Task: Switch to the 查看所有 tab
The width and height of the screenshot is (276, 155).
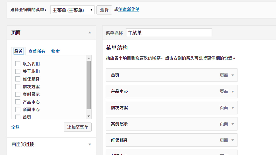Action: (x=37, y=51)
